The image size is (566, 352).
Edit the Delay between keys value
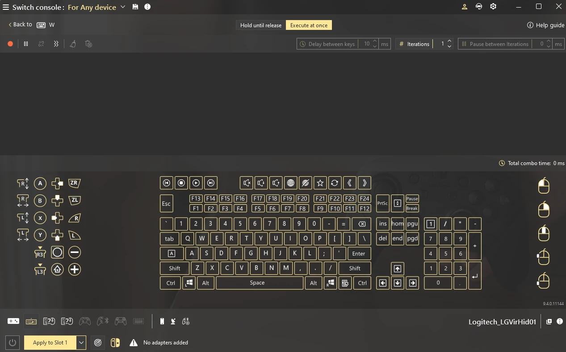[x=366, y=44]
